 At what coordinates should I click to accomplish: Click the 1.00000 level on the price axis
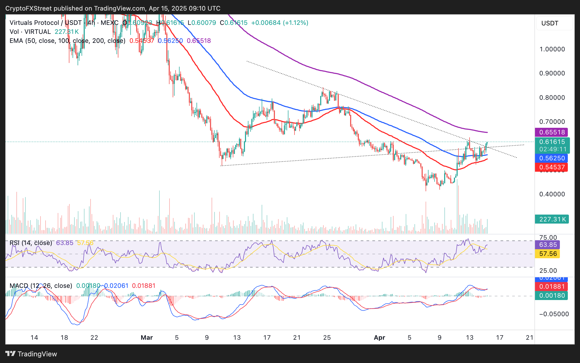(552, 49)
